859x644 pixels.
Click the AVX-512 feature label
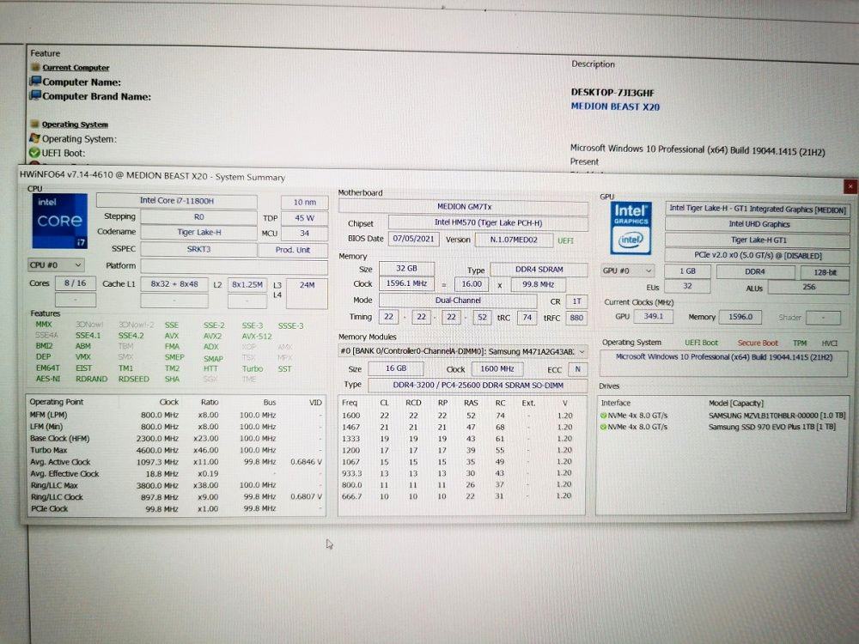pos(256,337)
